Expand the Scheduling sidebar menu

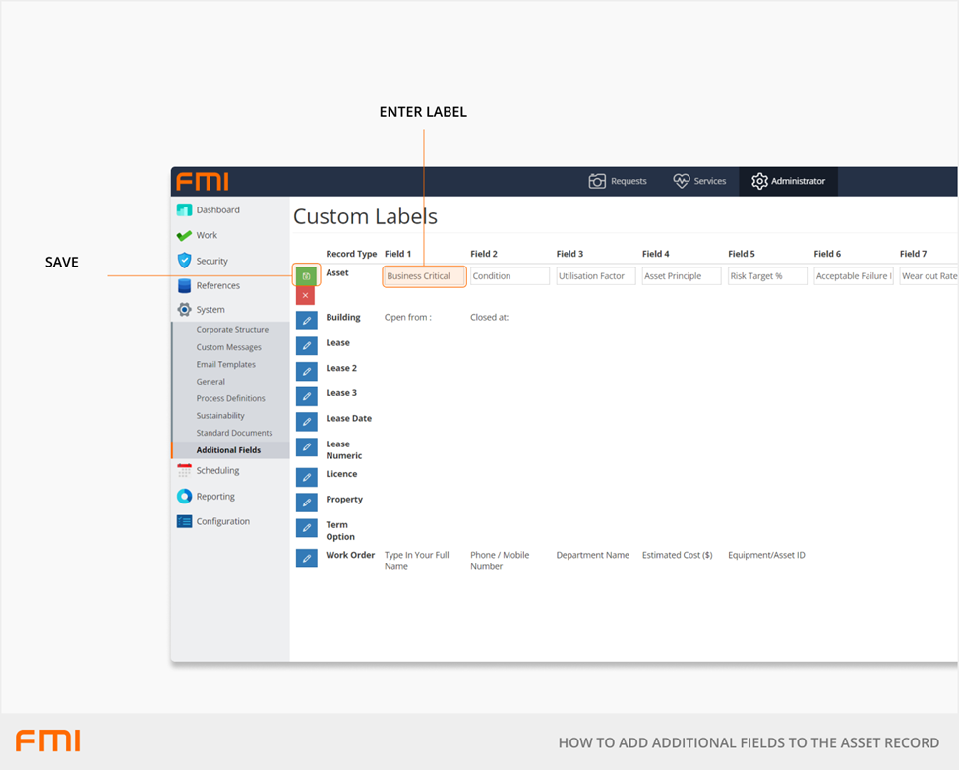[x=216, y=471]
